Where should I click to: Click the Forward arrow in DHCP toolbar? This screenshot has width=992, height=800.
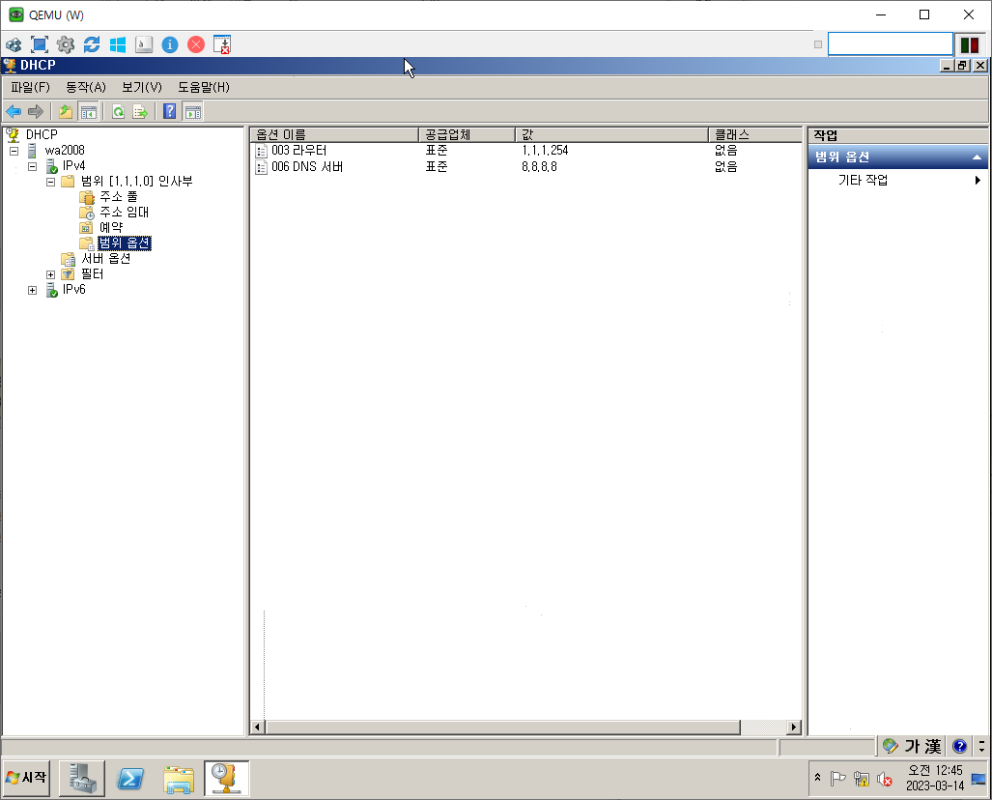click(x=36, y=112)
